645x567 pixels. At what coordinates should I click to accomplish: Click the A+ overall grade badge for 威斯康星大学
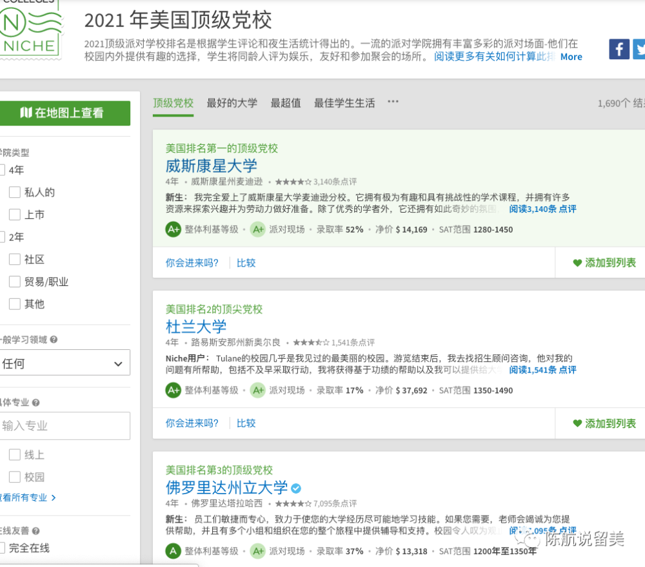173,229
